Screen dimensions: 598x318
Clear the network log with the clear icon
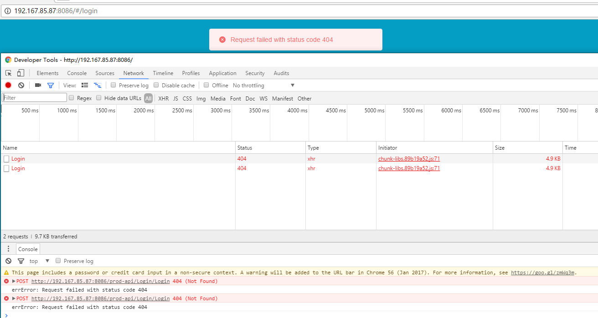coord(21,85)
